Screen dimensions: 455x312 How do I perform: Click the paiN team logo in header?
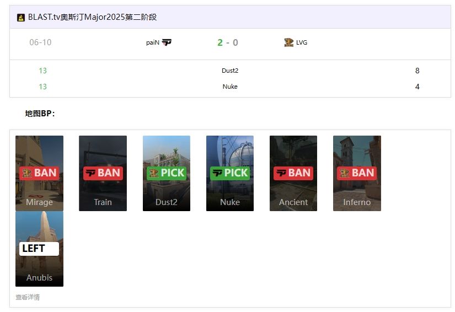coord(167,42)
